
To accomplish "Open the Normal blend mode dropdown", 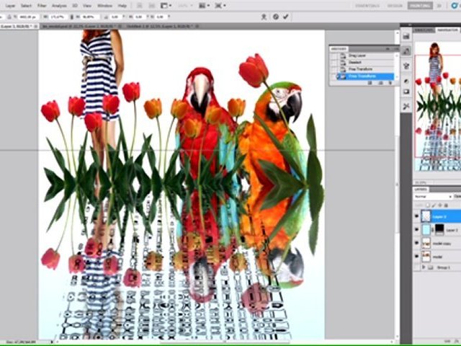I will (431, 196).
